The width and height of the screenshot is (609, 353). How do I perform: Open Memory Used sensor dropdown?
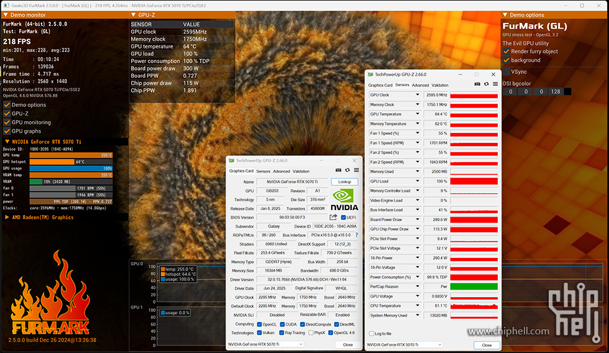[418, 172]
